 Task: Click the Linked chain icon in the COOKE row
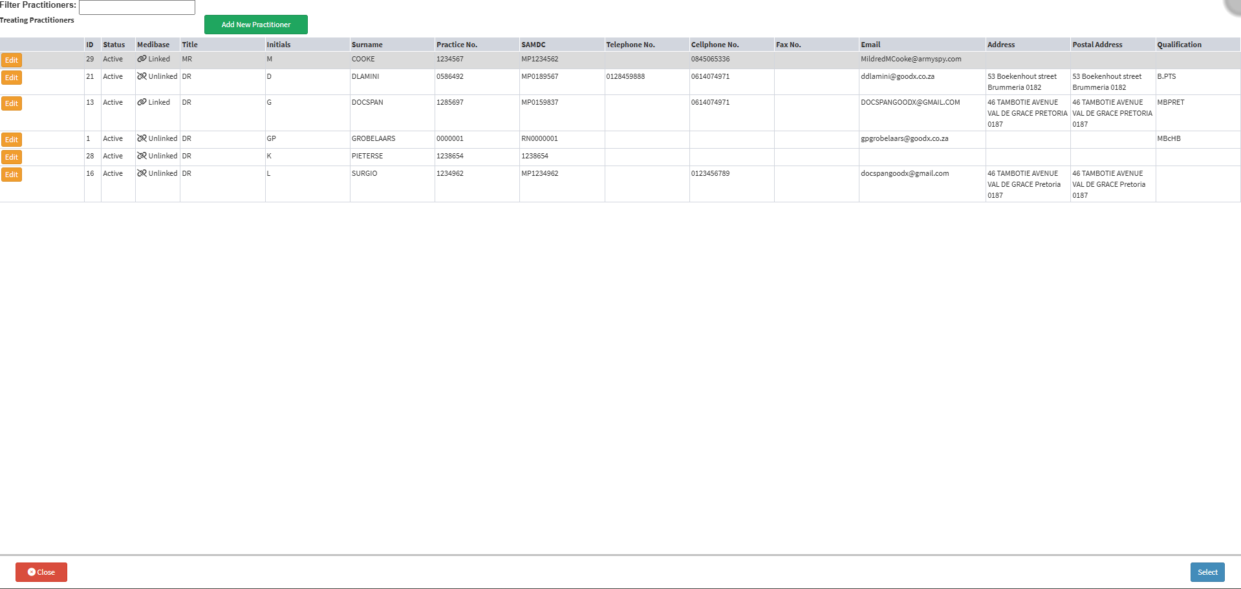[142, 59]
